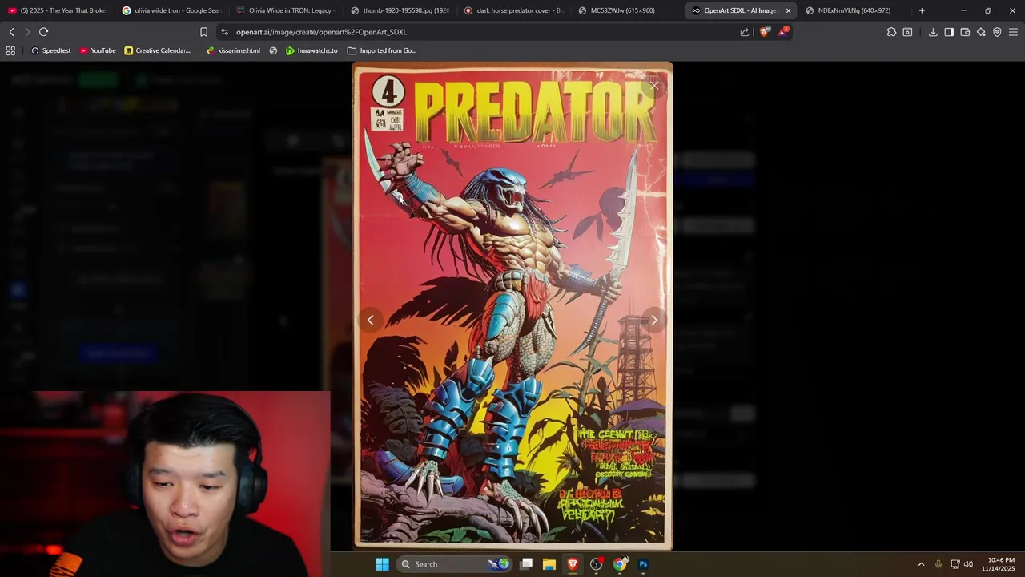Open the Creative Calendar bookmark
Screen dimensions: 1025x577
click(157, 50)
